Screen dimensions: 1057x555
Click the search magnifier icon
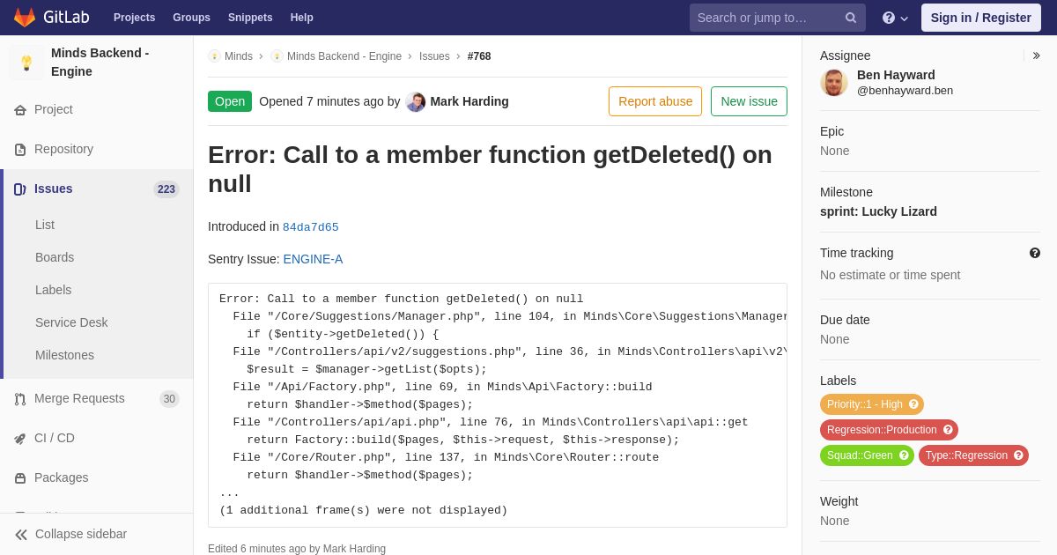pyautogui.click(x=850, y=18)
